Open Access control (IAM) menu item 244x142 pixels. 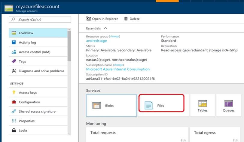pos(34,52)
